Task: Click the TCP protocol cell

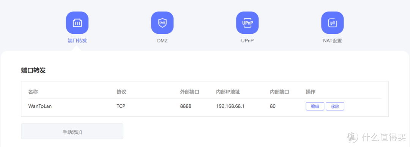Action: [121, 106]
